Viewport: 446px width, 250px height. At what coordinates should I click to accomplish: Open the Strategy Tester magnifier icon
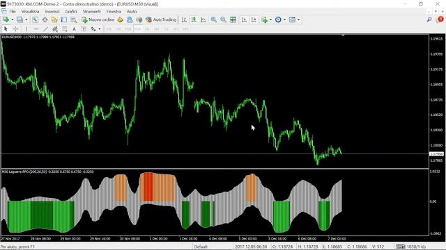pyautogui.click(x=73, y=19)
